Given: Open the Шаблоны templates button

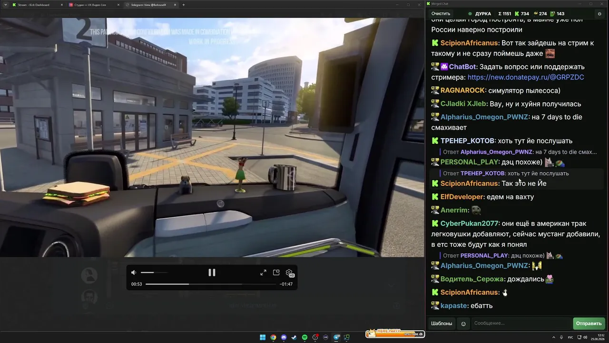Looking at the screenshot, I should (442, 323).
